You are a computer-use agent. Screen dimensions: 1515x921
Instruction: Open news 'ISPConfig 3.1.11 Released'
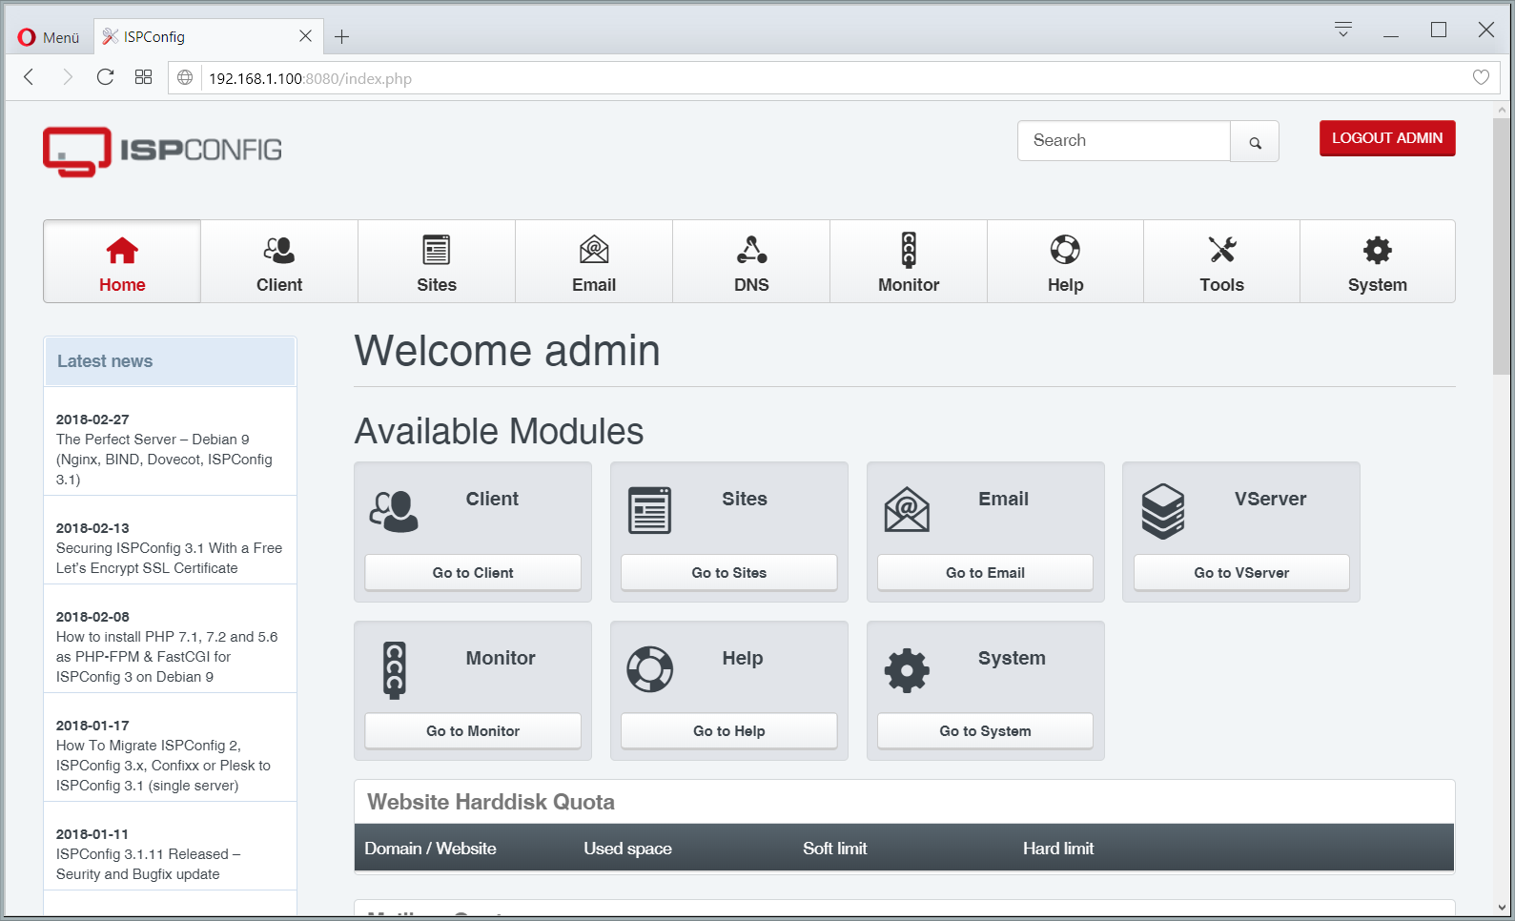point(148,864)
